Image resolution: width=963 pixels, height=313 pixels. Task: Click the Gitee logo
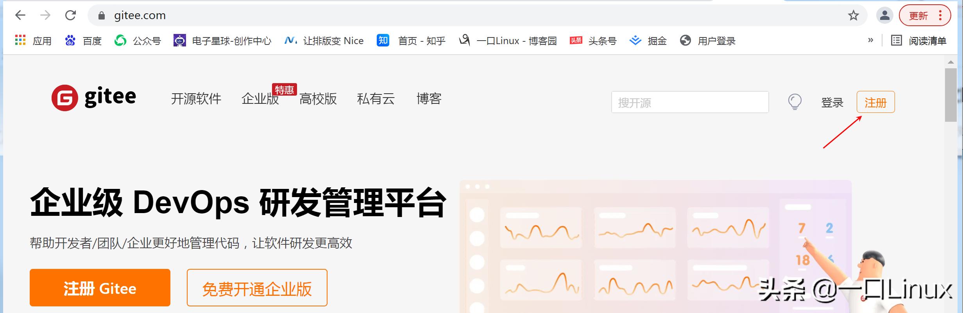(x=94, y=98)
